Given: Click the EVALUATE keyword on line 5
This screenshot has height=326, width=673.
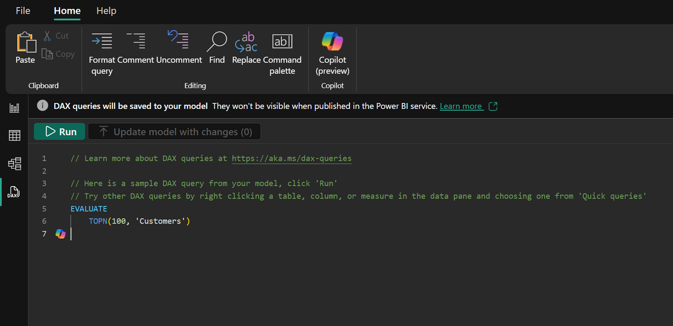Looking at the screenshot, I should pos(89,209).
